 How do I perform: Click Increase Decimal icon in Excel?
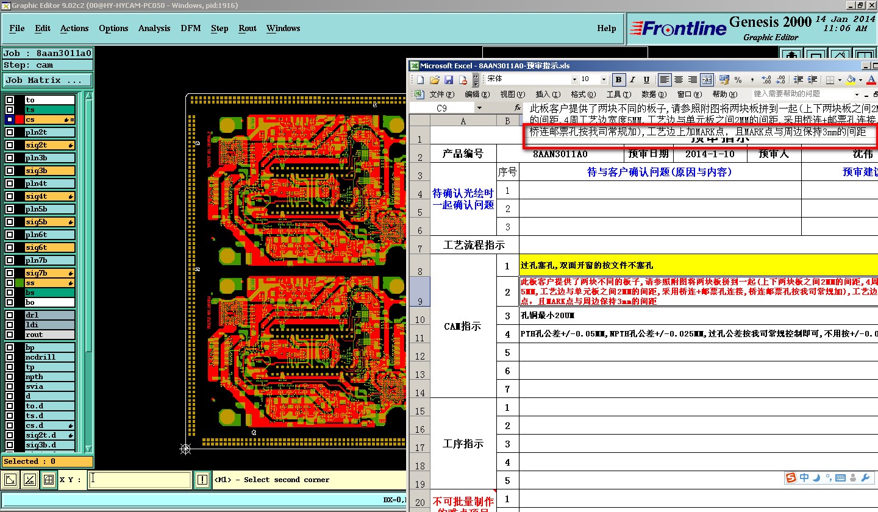click(766, 80)
